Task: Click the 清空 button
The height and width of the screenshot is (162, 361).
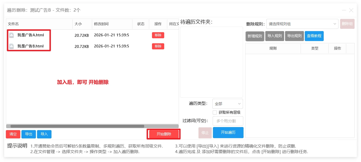Action: click(x=13, y=134)
